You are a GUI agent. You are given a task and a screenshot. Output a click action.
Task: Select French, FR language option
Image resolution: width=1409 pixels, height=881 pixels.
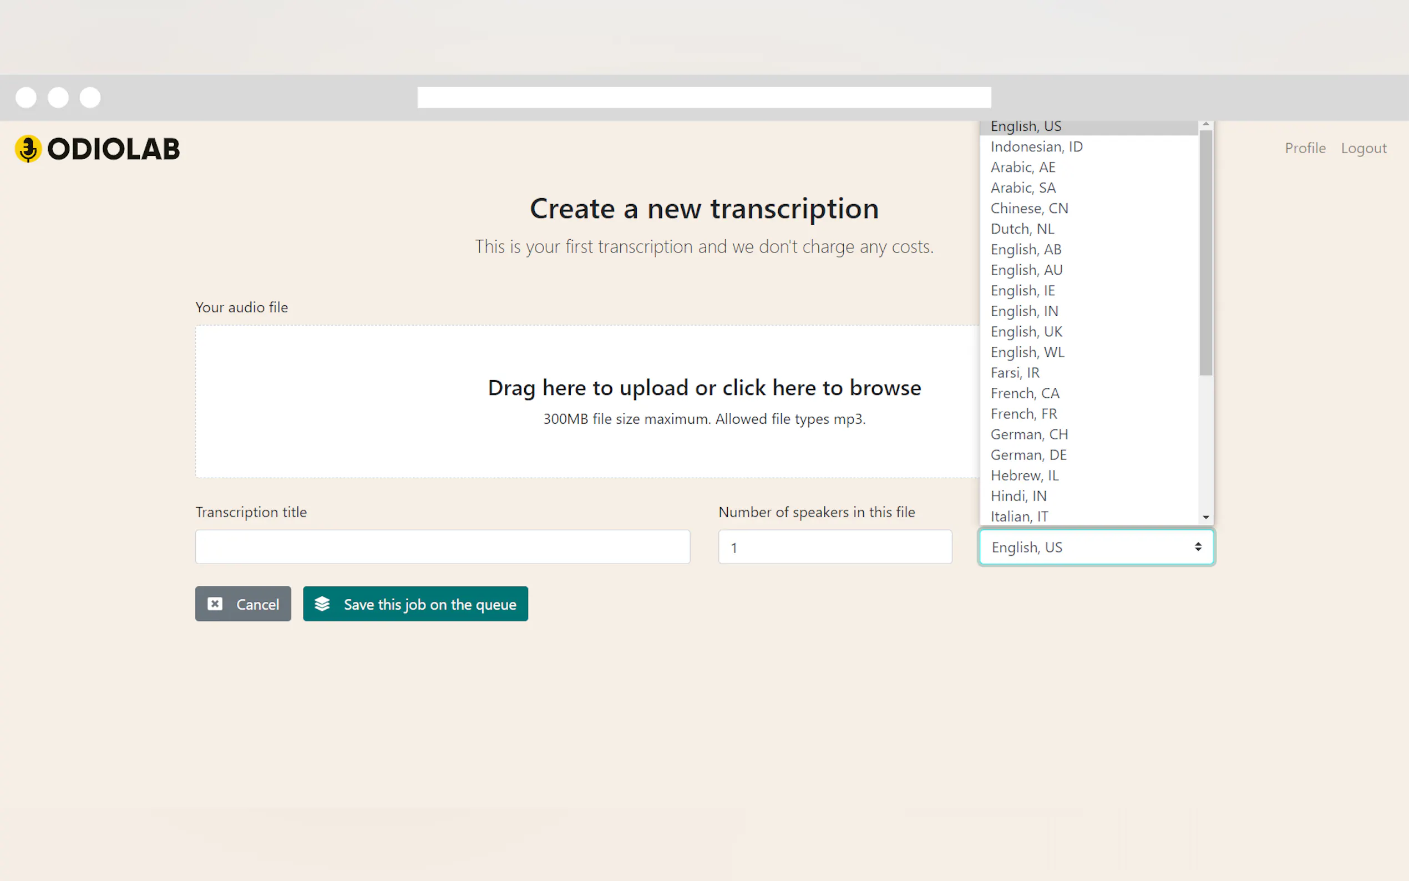click(x=1023, y=414)
